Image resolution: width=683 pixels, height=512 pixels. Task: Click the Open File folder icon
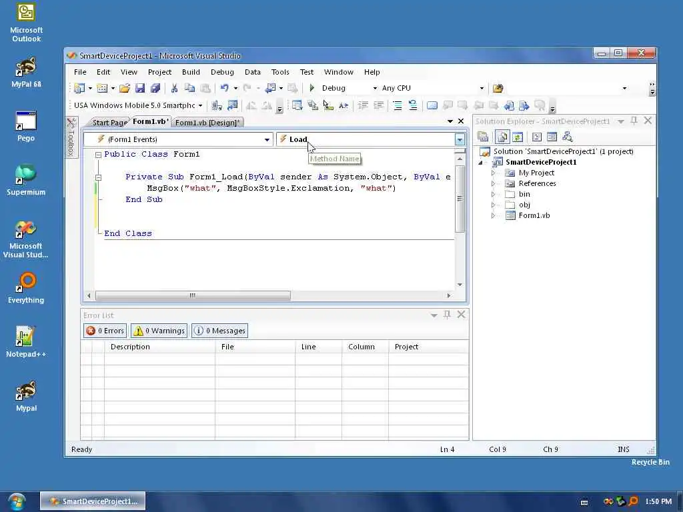point(125,89)
